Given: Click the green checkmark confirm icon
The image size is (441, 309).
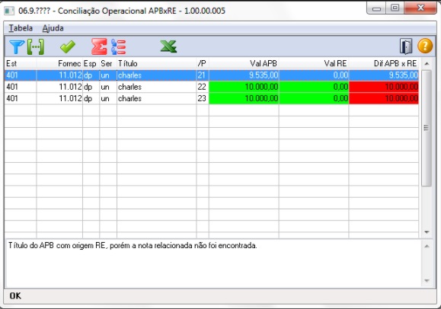Looking at the screenshot, I should (68, 46).
